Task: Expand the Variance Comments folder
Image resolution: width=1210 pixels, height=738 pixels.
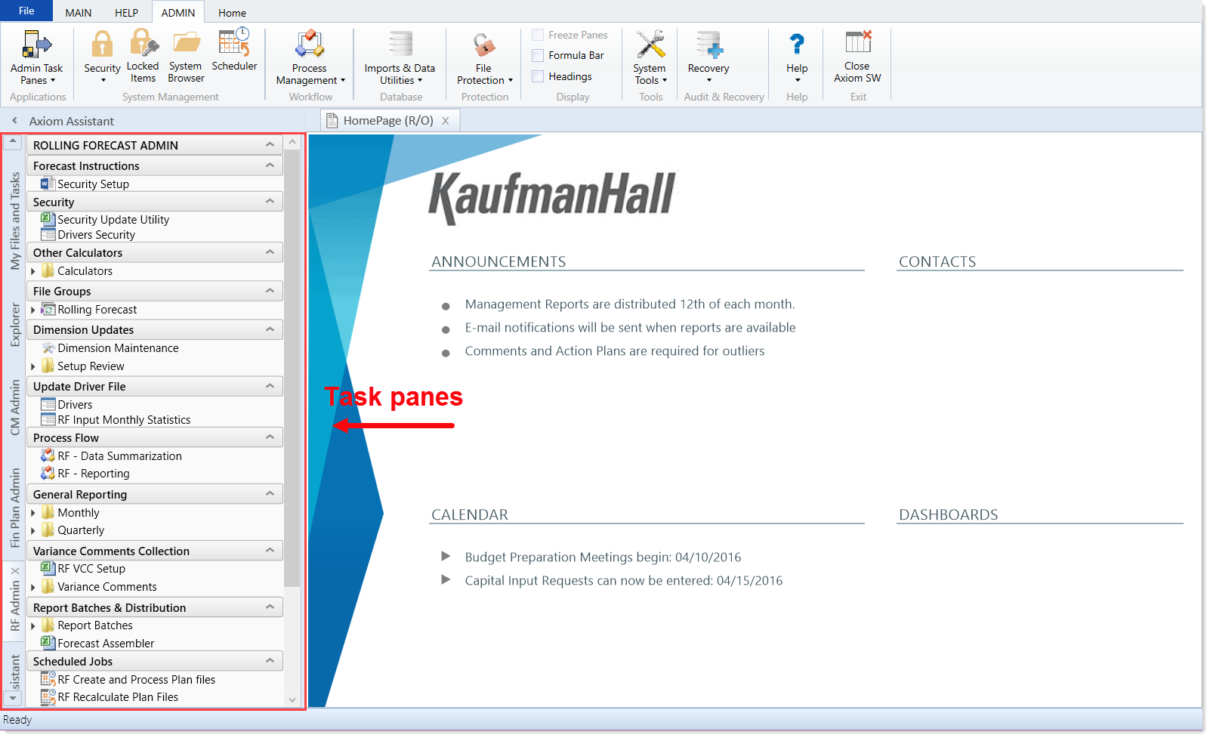Action: [32, 587]
